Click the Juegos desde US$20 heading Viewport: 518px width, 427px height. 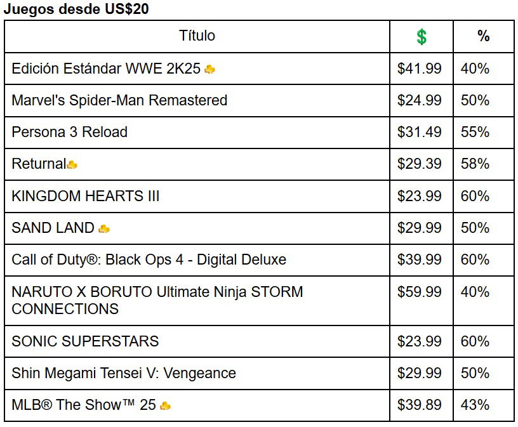tap(76, 9)
